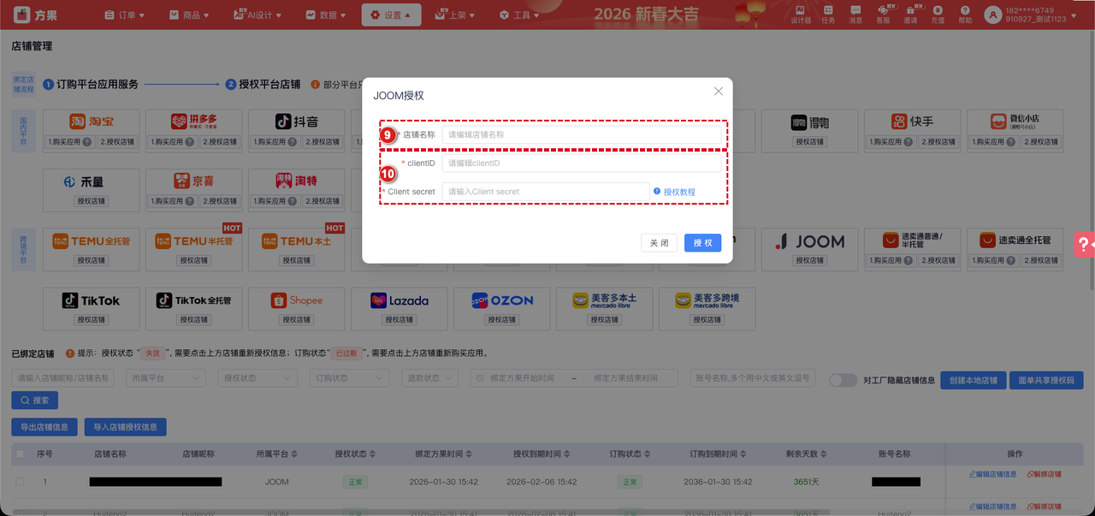The image size is (1095, 516).
Task: Click the TikTok全托管 platform logo
Action: pos(193,300)
